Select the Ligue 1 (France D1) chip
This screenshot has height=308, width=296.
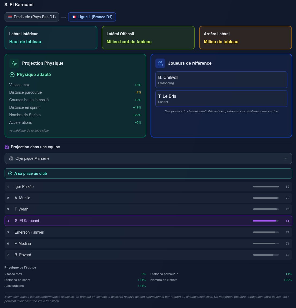click(92, 17)
